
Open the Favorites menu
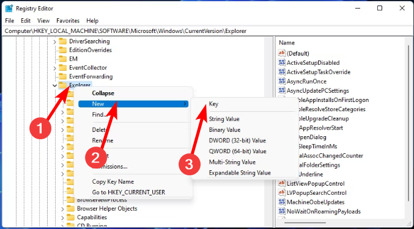point(68,21)
